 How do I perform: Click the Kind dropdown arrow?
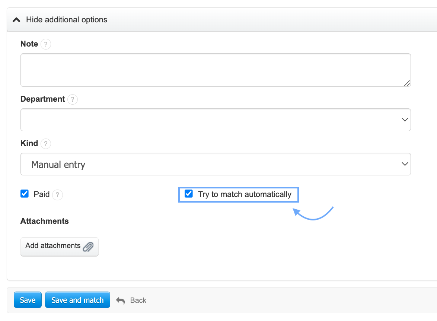tap(405, 164)
